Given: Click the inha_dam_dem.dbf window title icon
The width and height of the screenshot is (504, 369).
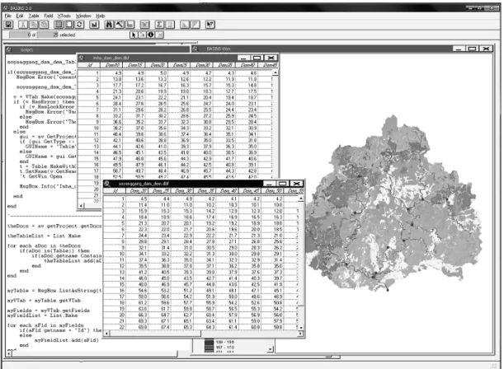Looking at the screenshot, I should 82,58.
